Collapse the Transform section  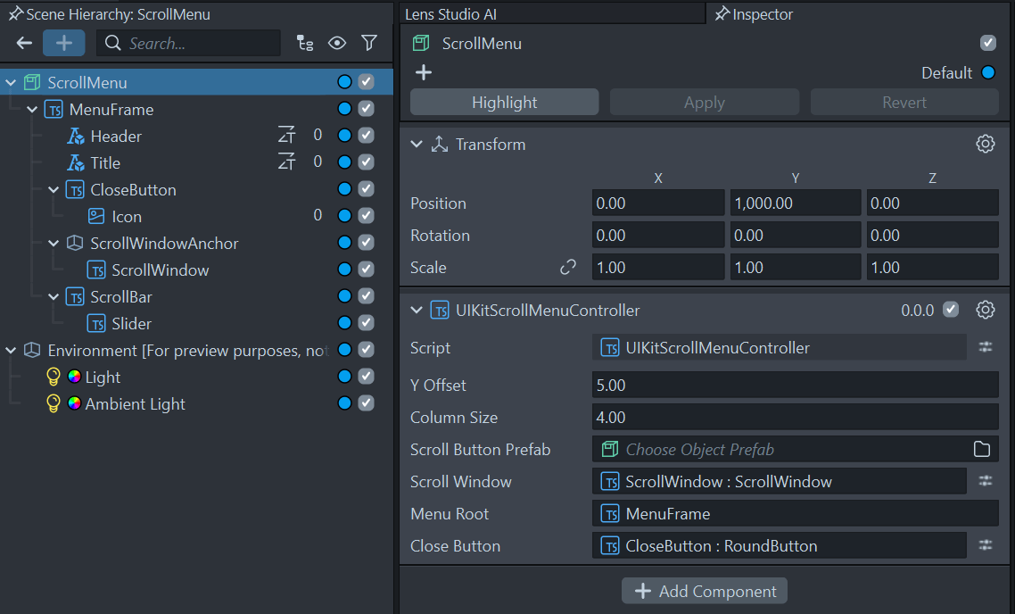pyautogui.click(x=417, y=144)
